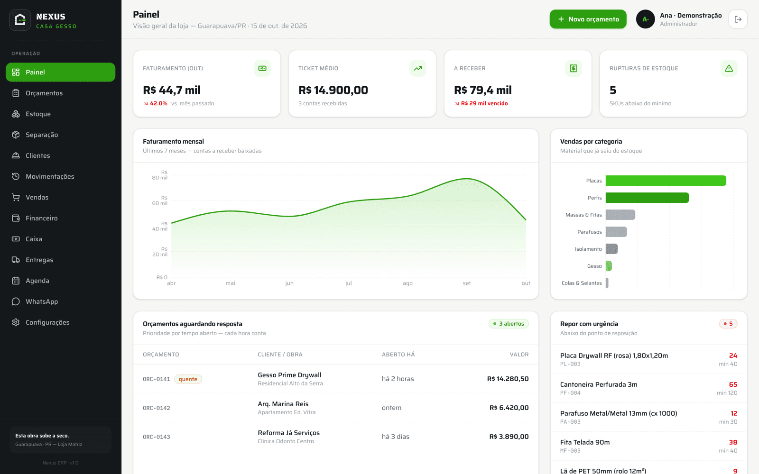The image size is (759, 474).
Task: Create a new quote with Novo orçamento
Action: [x=588, y=19]
